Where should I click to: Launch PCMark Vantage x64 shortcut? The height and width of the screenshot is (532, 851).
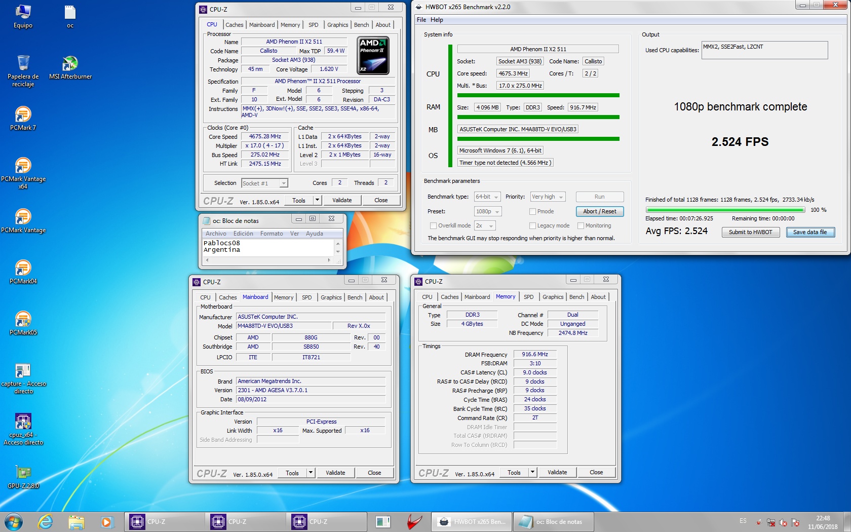point(23,173)
